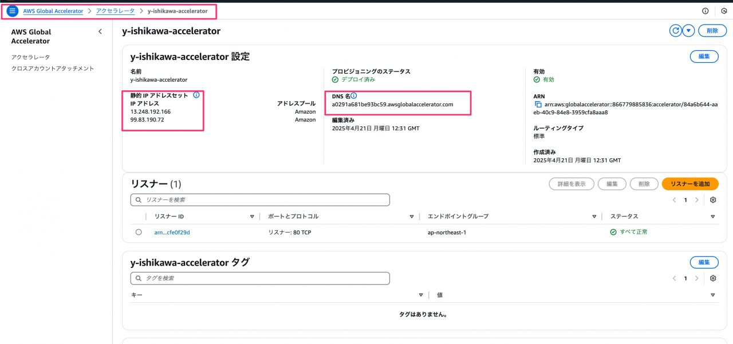
Task: Click 削除 in the リスナー panel
Action: pos(644,184)
